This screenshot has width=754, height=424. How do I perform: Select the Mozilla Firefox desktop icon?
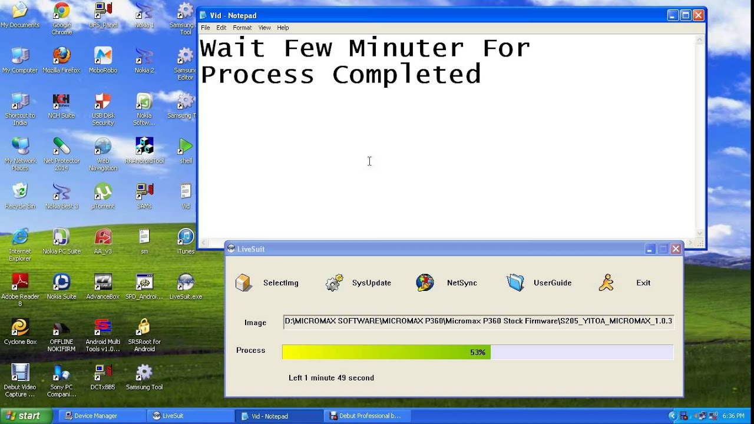[61, 60]
